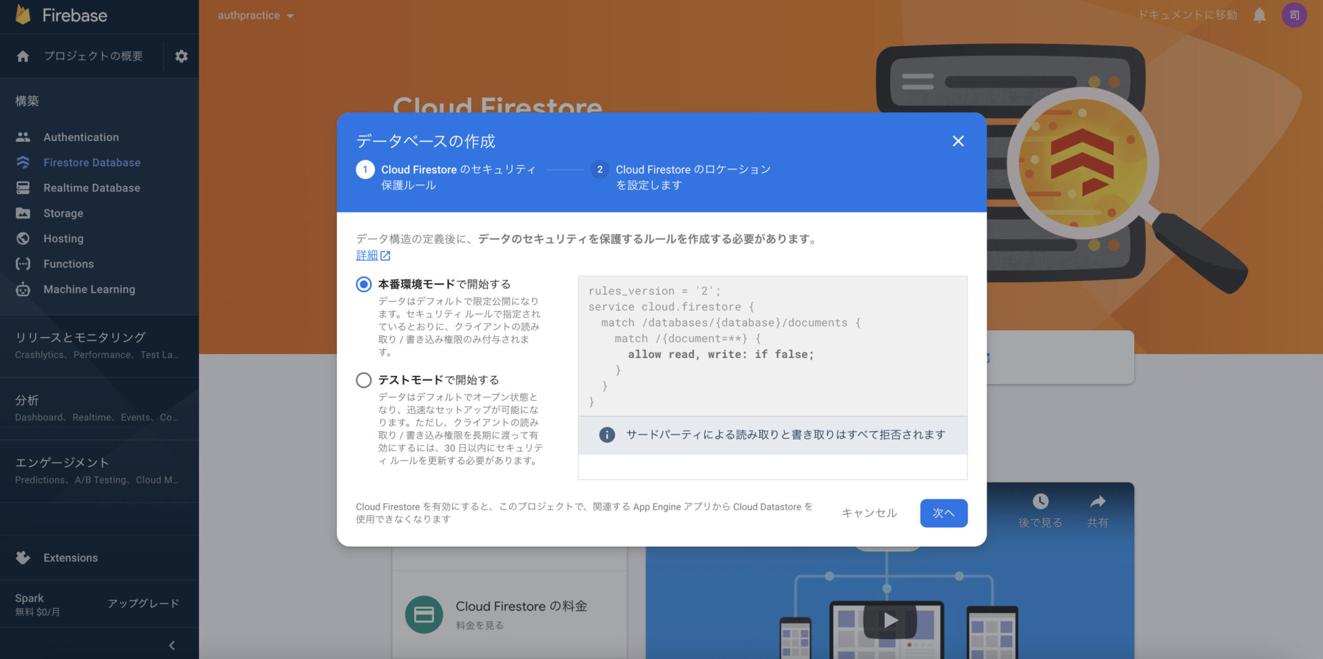The width and height of the screenshot is (1323, 659).
Task: Open project settings gear icon
Action: 181,56
